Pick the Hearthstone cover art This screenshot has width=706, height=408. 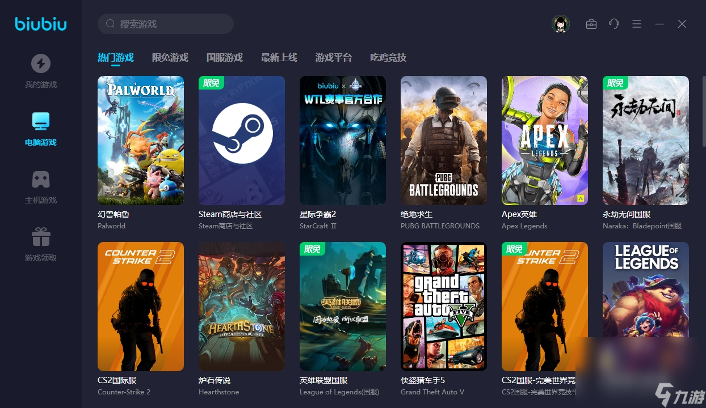[242, 307]
